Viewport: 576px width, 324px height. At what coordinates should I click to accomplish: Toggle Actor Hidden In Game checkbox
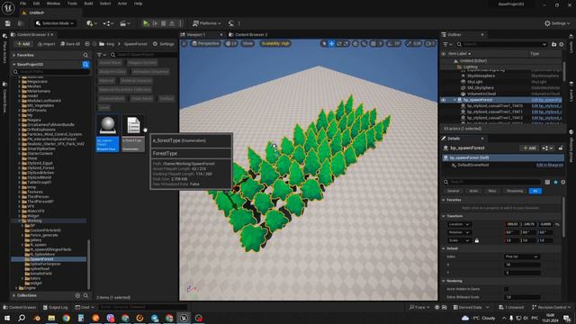coord(506,289)
